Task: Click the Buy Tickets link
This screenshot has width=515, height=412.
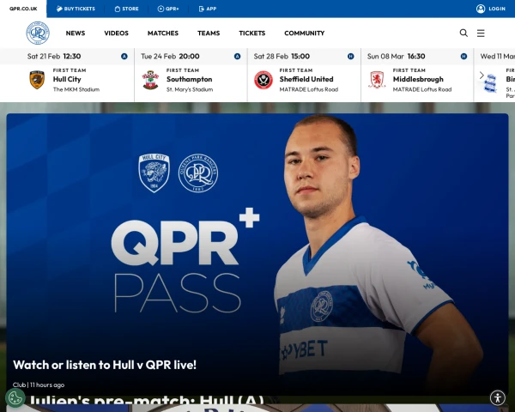Action: click(76, 9)
